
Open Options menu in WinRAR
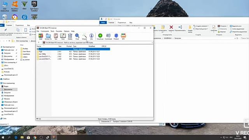tap(67, 31)
